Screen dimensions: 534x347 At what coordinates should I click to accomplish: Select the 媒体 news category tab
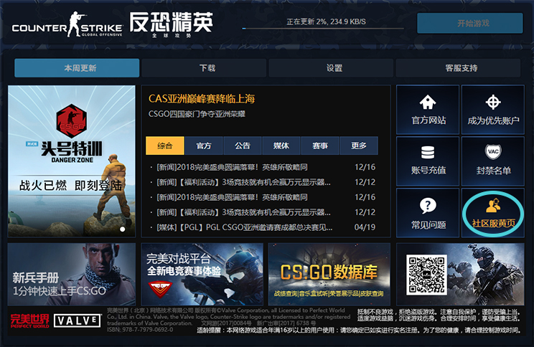pyautogui.click(x=281, y=146)
